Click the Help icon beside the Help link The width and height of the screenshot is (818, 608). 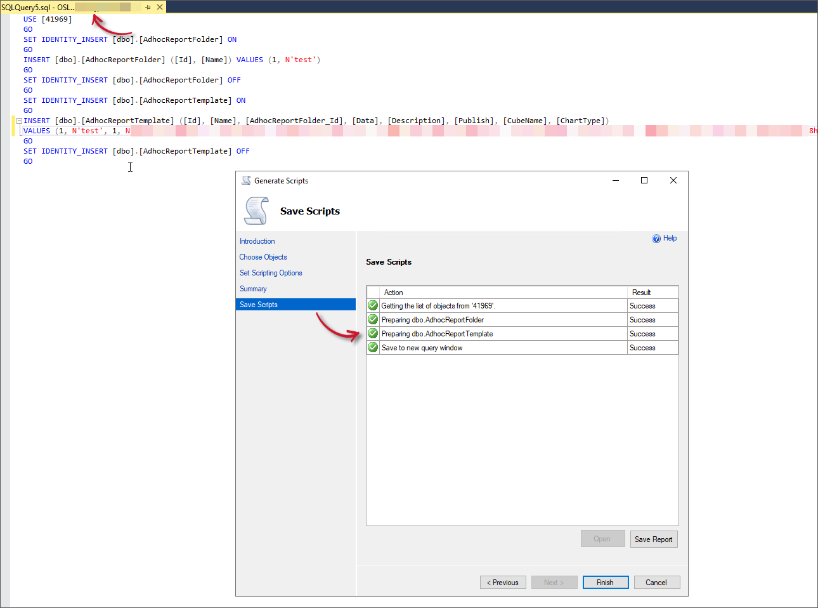tap(656, 238)
